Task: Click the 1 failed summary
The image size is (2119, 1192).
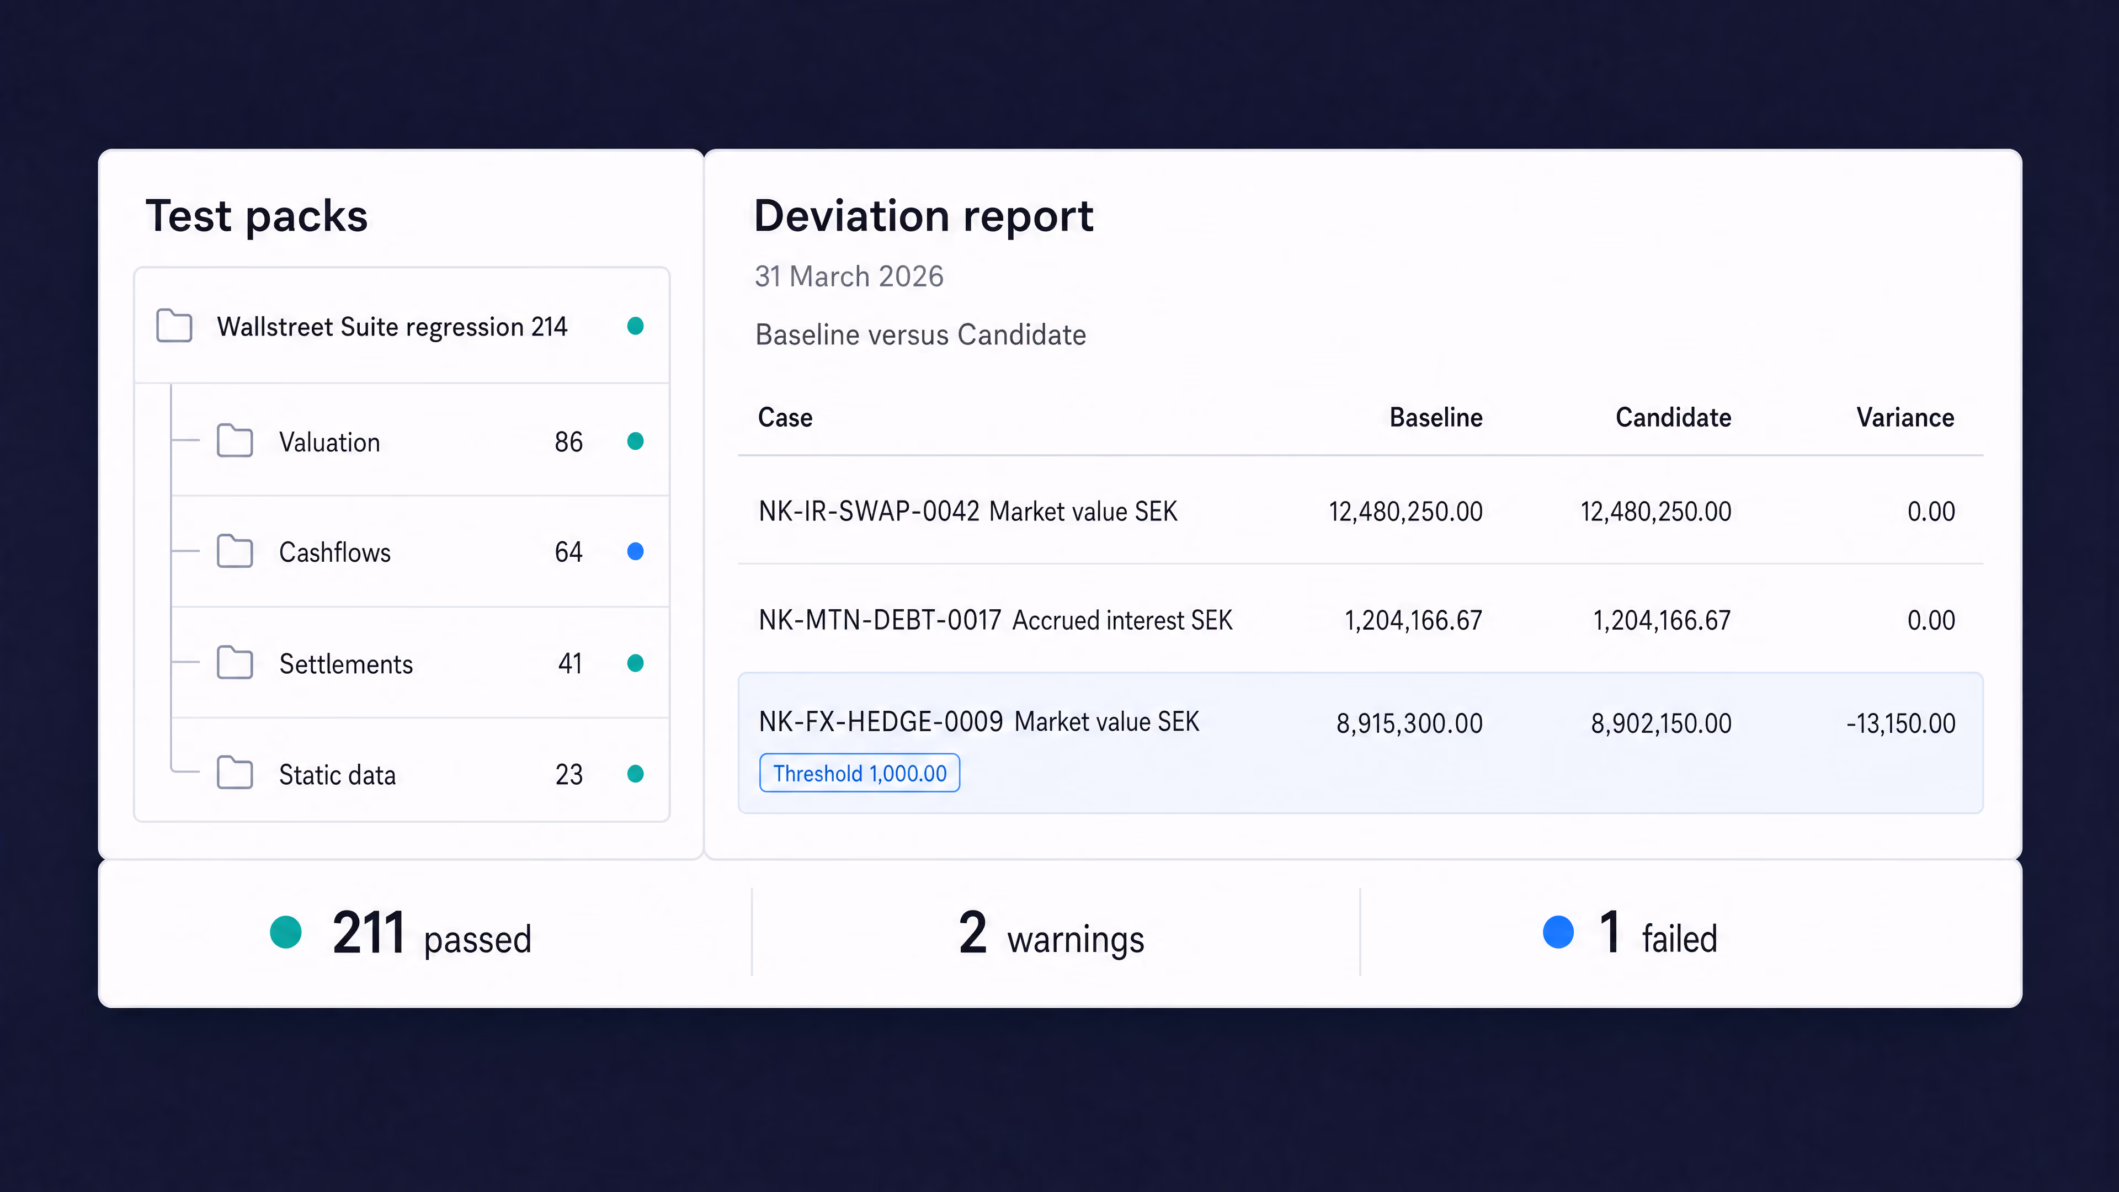Action: [x=1630, y=934]
